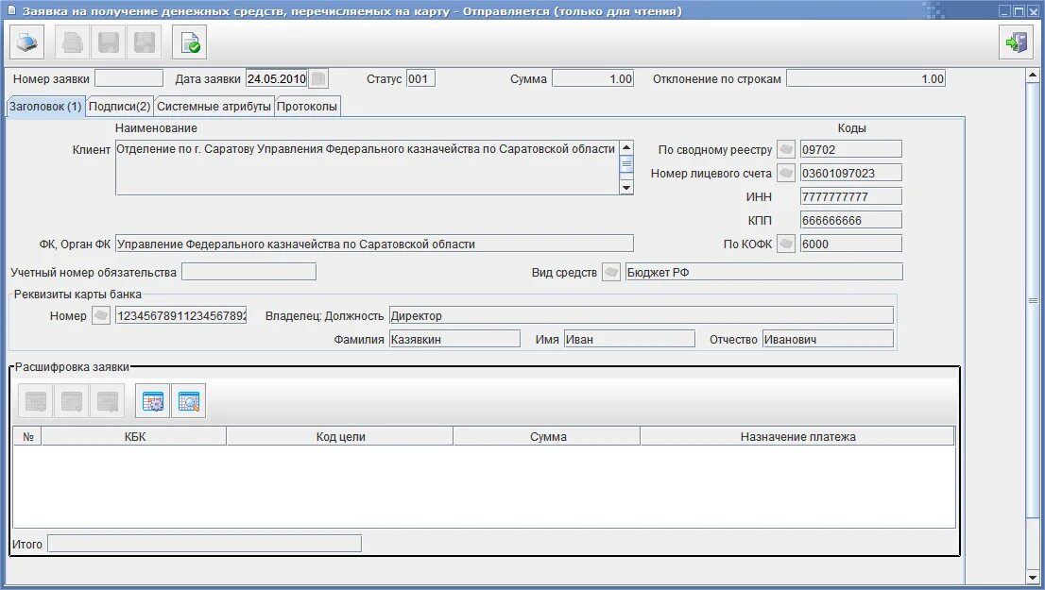Image resolution: width=1045 pixels, height=590 pixels.
Task: Click the Назначение платежа column header
Action: (x=797, y=437)
